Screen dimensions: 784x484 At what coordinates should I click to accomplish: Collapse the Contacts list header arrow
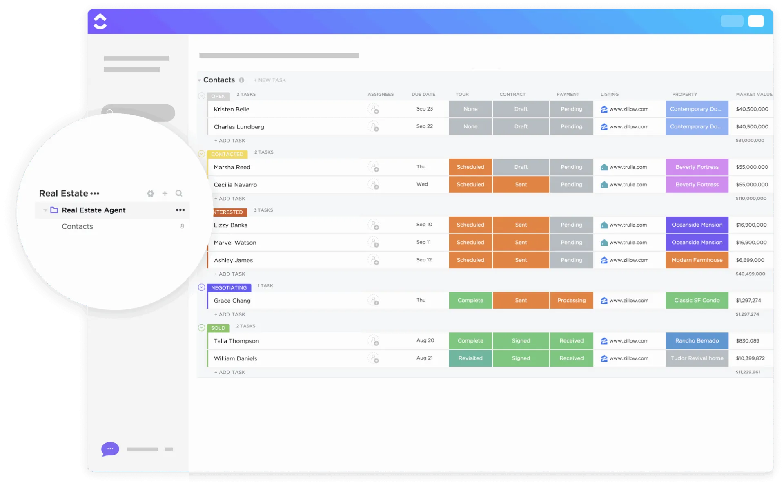coord(199,80)
